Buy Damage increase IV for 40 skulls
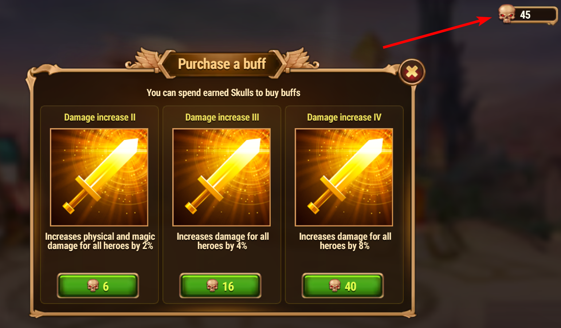This screenshot has height=328, width=561. click(343, 286)
